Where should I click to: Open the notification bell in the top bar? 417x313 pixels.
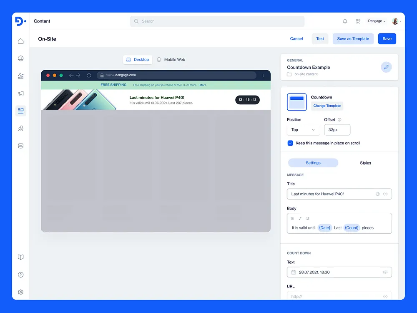345,21
